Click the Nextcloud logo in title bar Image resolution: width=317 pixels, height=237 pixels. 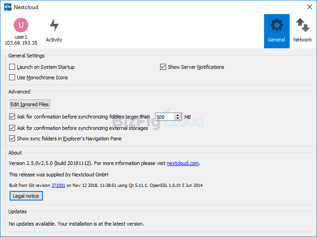pos(8,7)
